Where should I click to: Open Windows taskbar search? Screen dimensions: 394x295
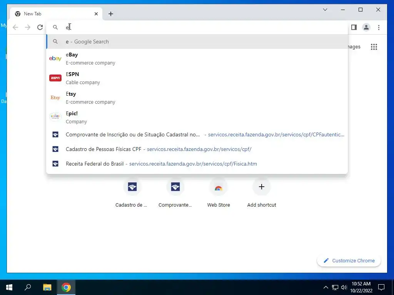click(28, 287)
